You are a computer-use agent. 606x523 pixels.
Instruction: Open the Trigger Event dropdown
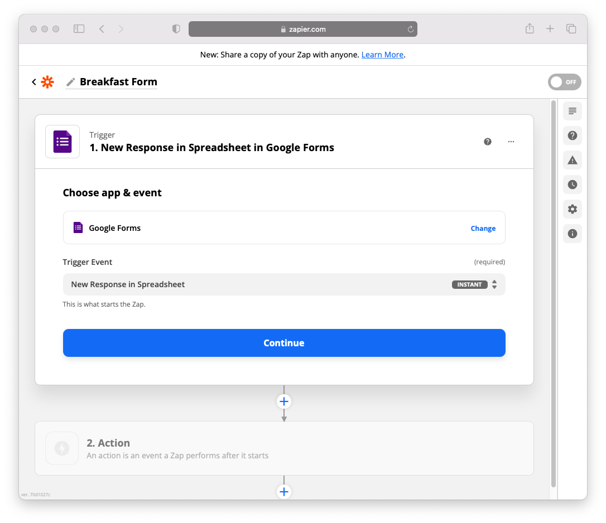(x=284, y=284)
